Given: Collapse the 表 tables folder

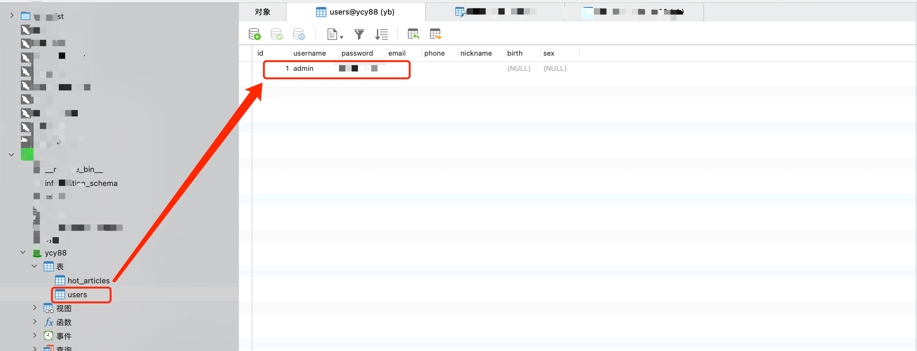Looking at the screenshot, I should (x=34, y=266).
